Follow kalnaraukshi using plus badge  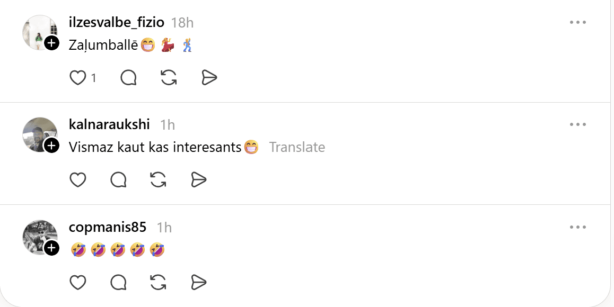pyautogui.click(x=51, y=146)
